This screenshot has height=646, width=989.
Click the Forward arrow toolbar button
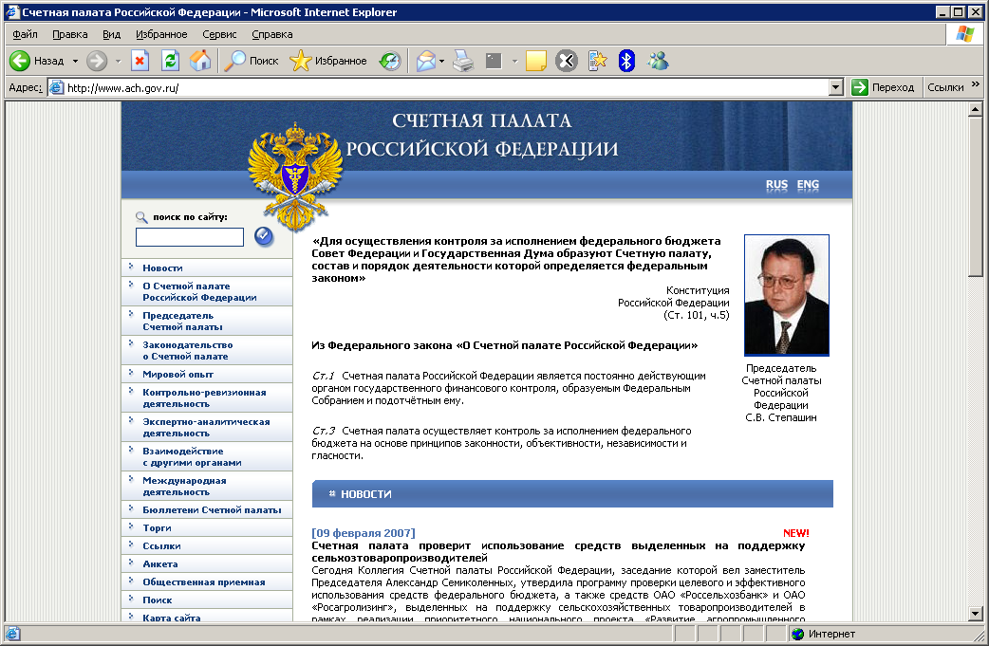[97, 61]
